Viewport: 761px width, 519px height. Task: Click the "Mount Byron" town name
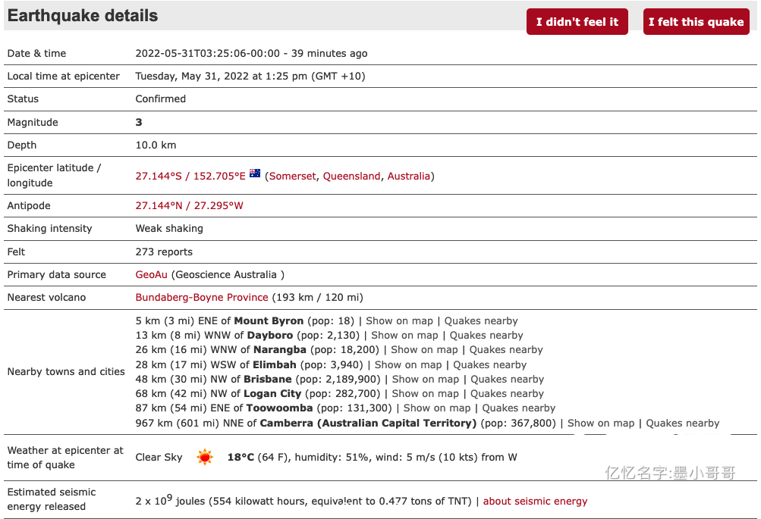[x=269, y=320]
